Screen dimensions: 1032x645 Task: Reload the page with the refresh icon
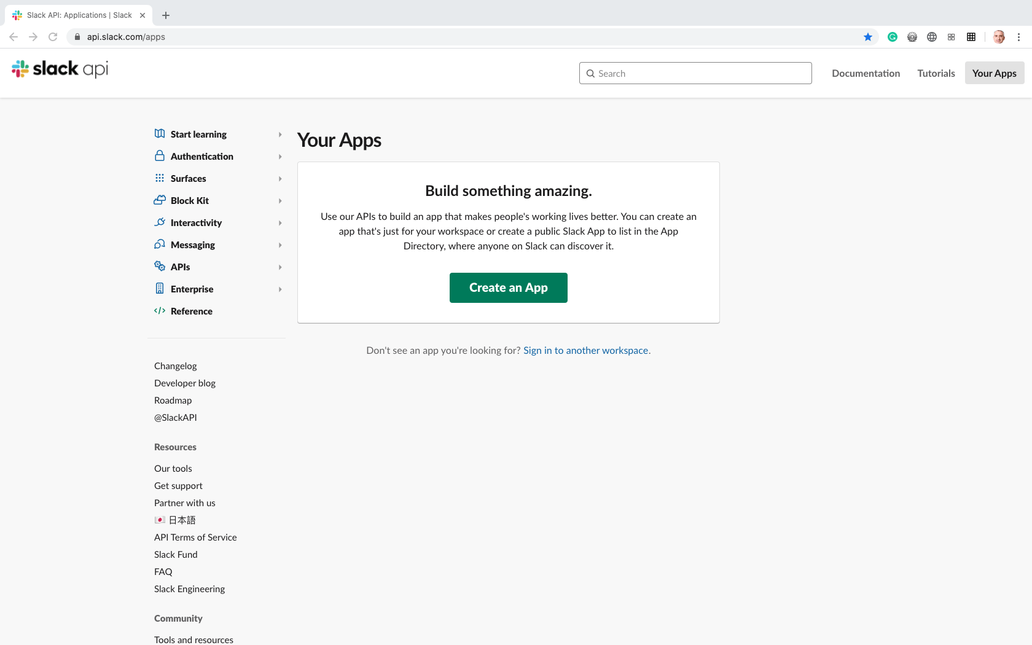pyautogui.click(x=53, y=37)
